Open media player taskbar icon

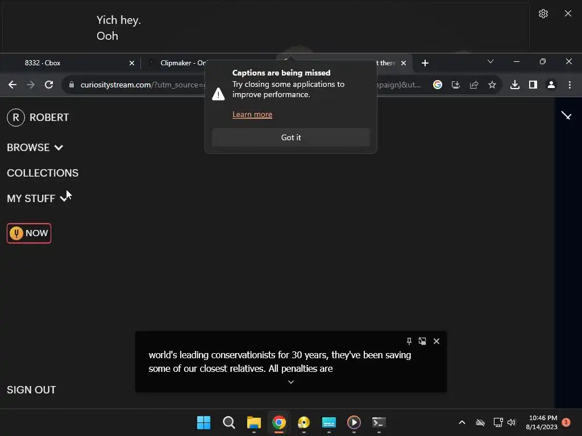[x=354, y=422]
